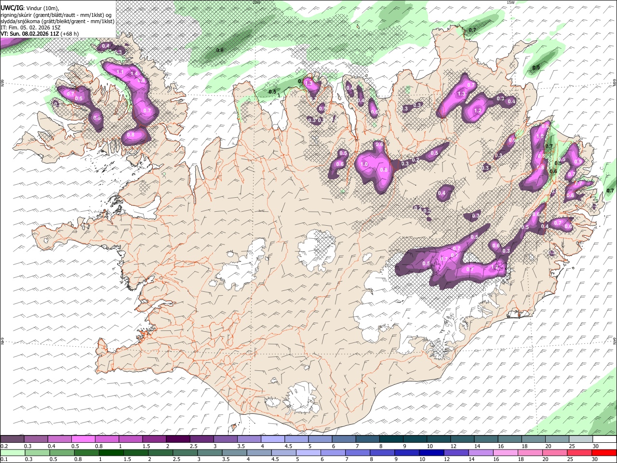Screen dimensions: 617x463
Task: Click the '0.8' value in the green offshore rain band
Action: [x=220, y=50]
